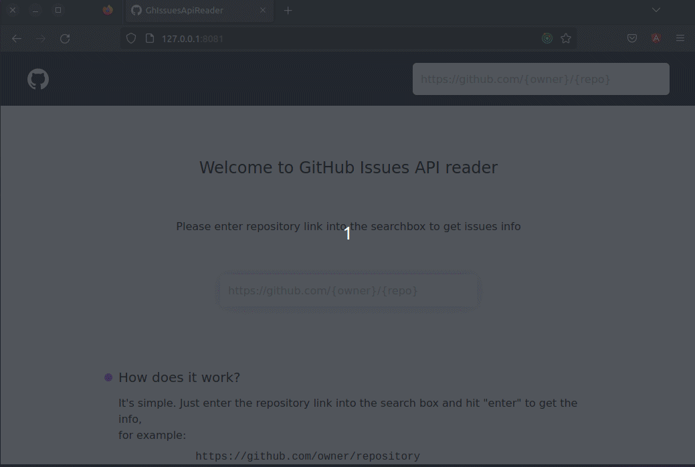Click the central repository URL input field
The image size is (695, 467).
(x=349, y=290)
